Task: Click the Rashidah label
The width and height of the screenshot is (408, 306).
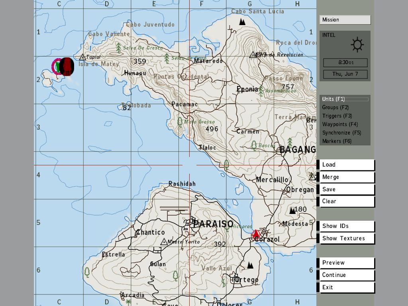Action: coord(182,184)
